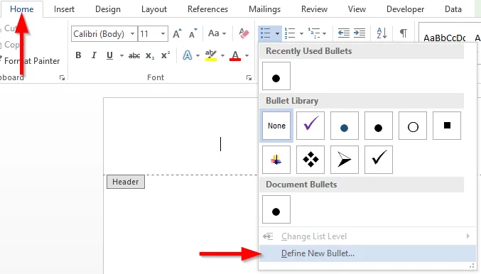This screenshot has width=481, height=274.
Task: Select the Document Bullets round bullet
Action: tap(276, 209)
